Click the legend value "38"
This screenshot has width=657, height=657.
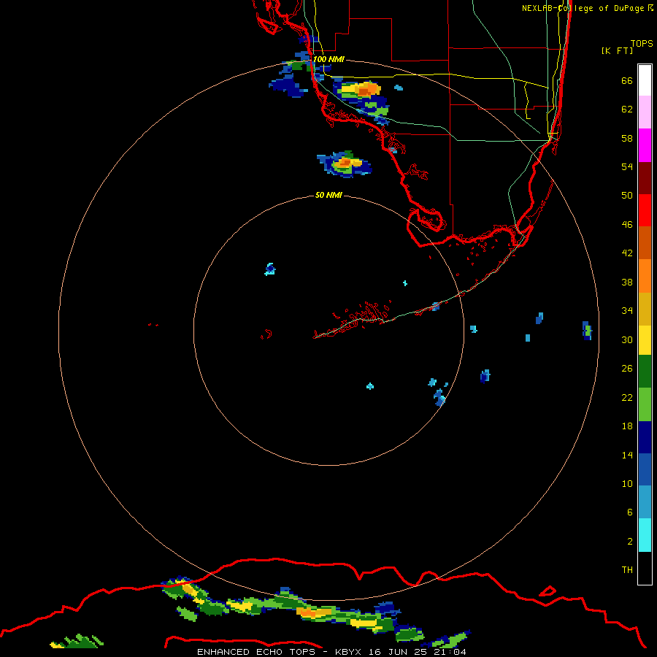point(627,282)
